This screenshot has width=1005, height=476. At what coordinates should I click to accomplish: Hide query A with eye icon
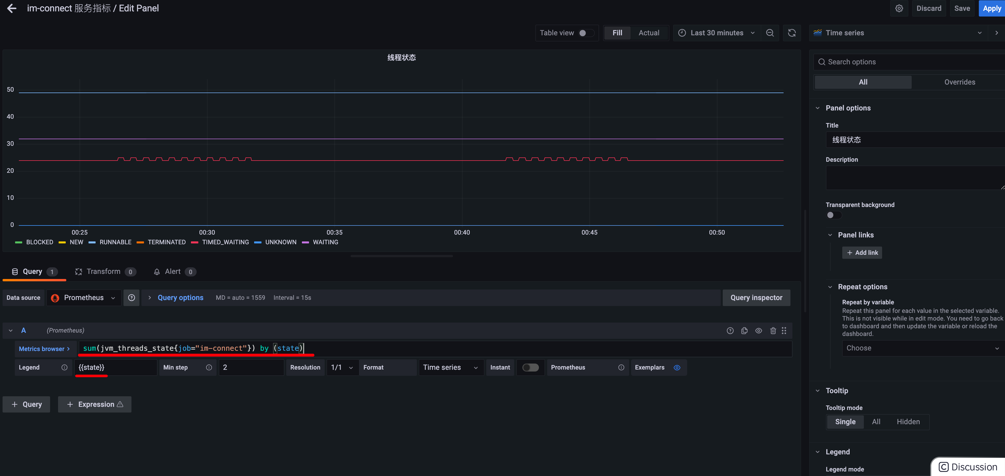pyautogui.click(x=758, y=330)
